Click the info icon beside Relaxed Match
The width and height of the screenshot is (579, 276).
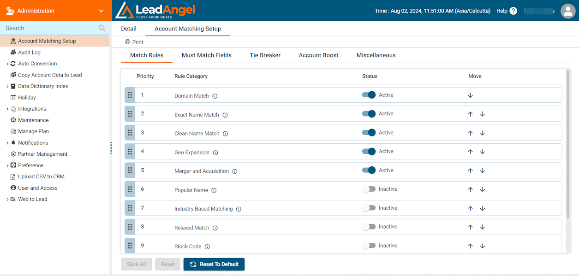pos(215,228)
